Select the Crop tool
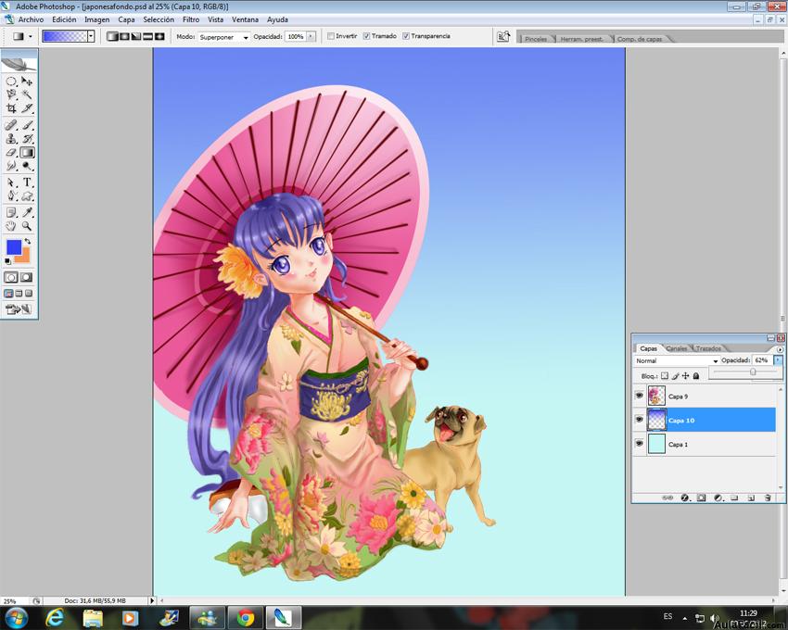 click(11, 108)
